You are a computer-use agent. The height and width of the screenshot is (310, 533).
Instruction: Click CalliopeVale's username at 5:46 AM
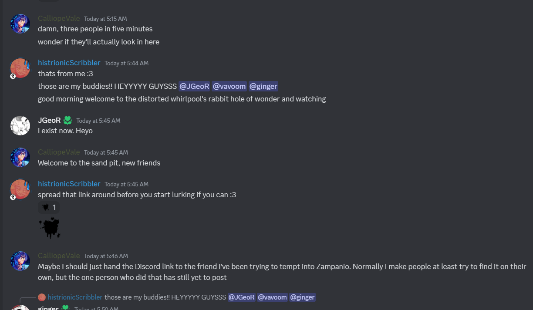(x=59, y=256)
